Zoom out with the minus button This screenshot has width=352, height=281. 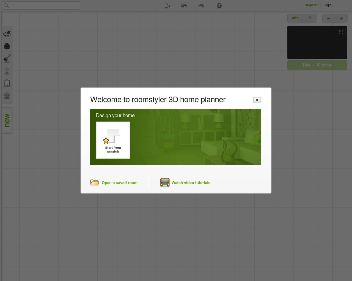coord(328,18)
